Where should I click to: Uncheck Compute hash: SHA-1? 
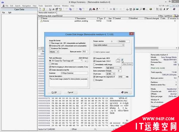[94, 61]
